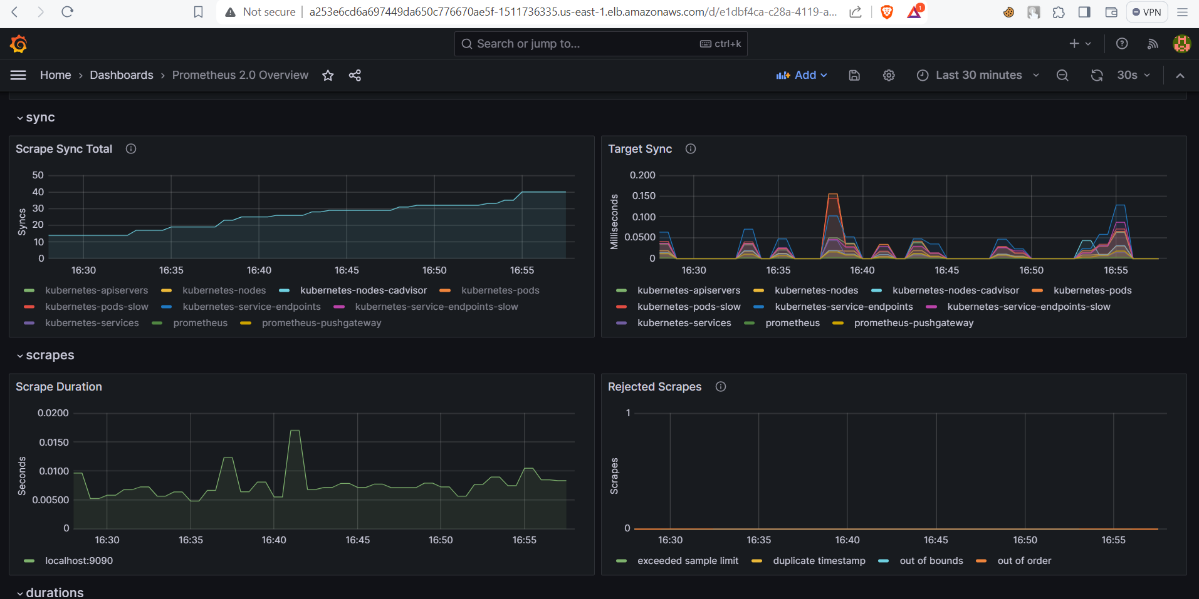Open browser extensions puzzle icon
Screen dimensions: 1199x599
click(x=1059, y=12)
